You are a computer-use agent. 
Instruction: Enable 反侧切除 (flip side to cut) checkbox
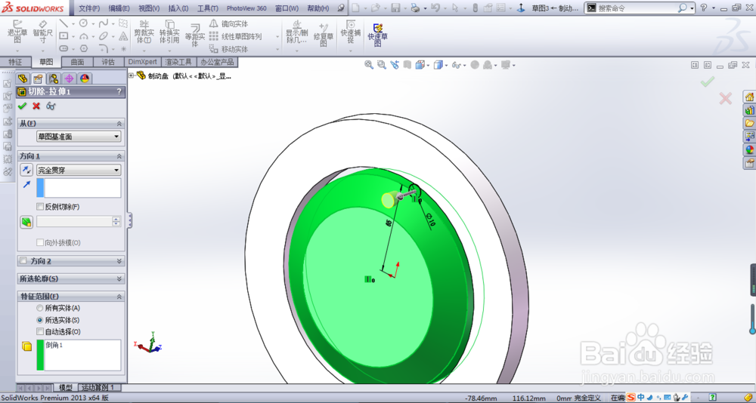click(40, 207)
